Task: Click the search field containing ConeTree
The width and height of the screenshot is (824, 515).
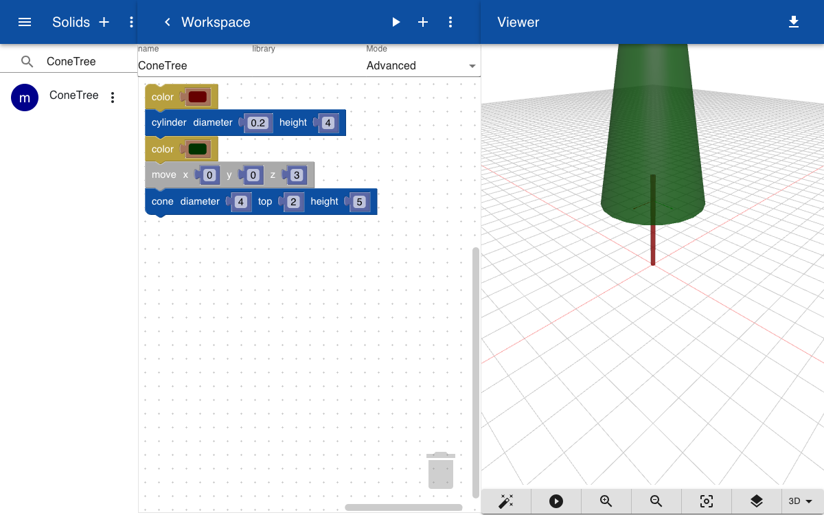Action: pos(89,61)
